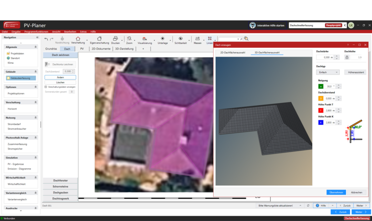
Task: Click the refresh warnings icon in status bar
Action: pyautogui.click(x=308, y=206)
